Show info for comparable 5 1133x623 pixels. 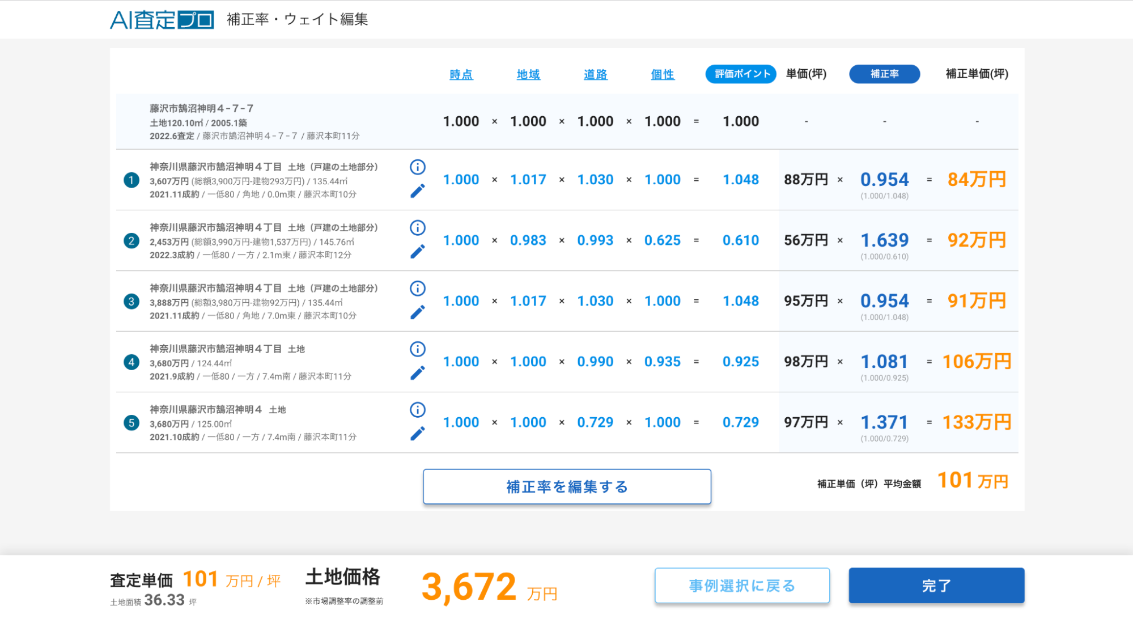point(418,410)
